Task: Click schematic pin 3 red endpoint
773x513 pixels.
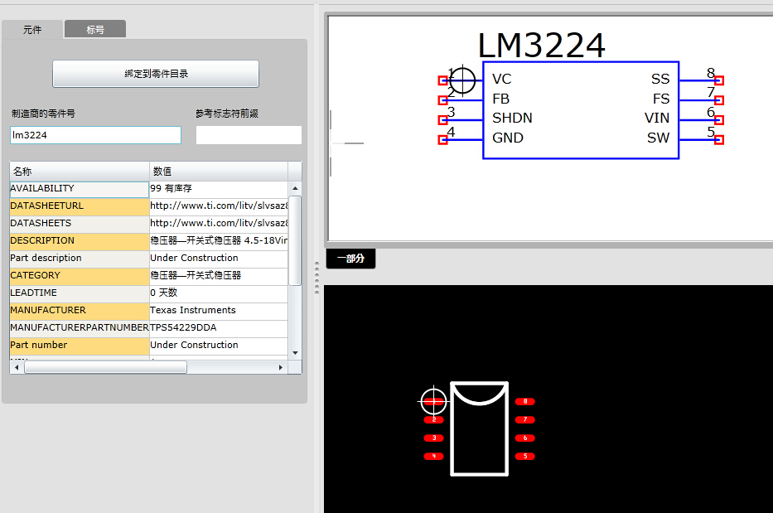Action: click(x=442, y=120)
